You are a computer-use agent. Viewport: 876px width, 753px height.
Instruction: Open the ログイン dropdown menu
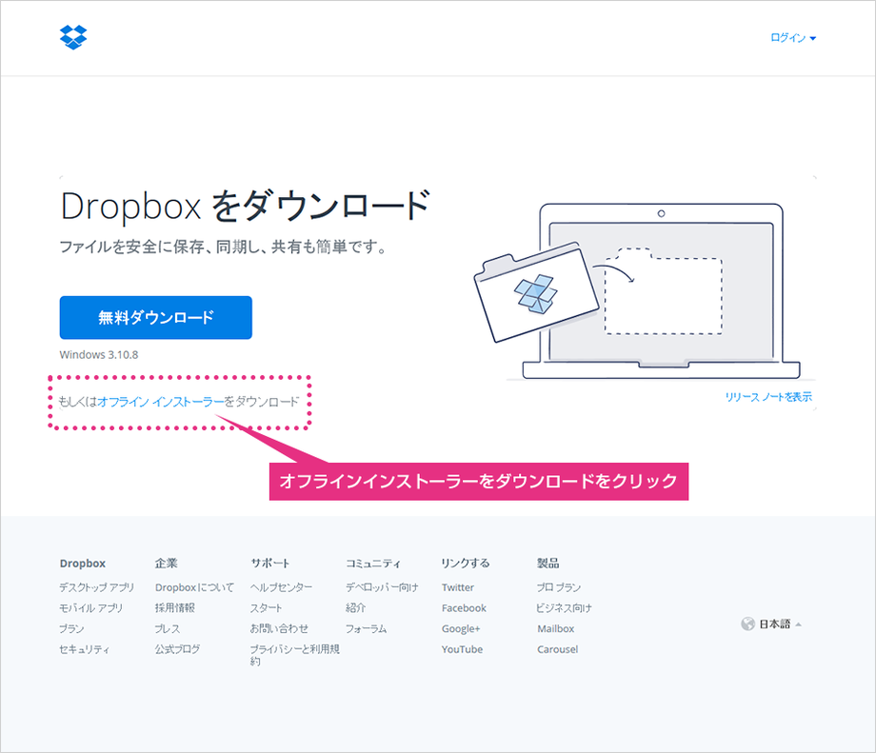coord(793,38)
